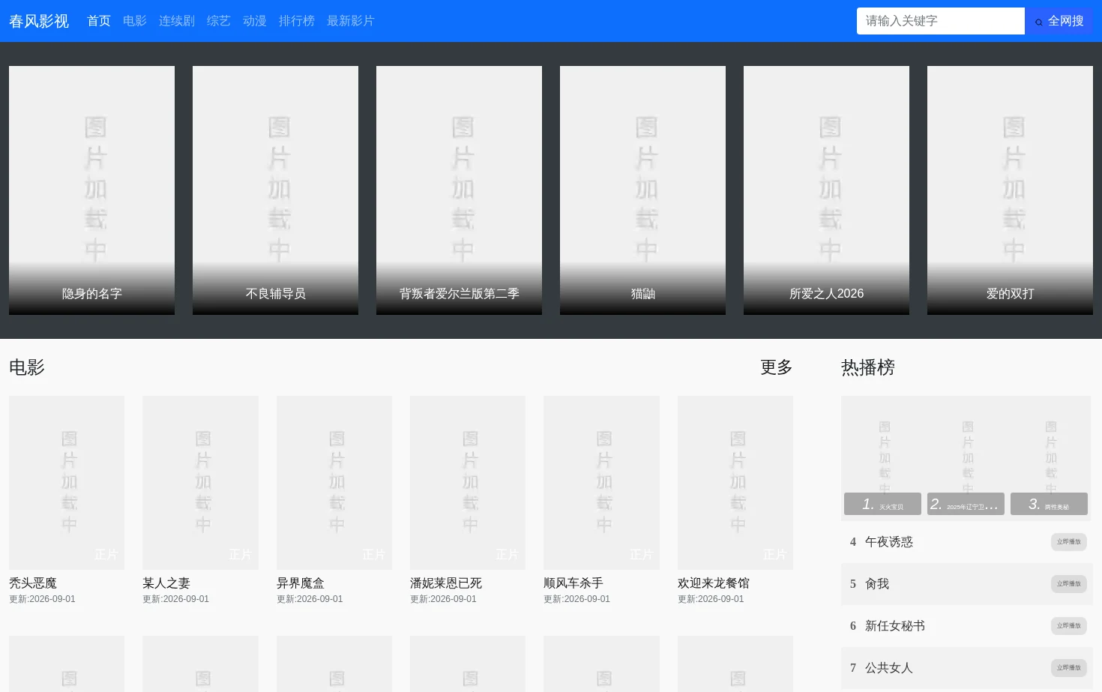Viewport: 1102px width, 692px height.
Task: Click the 欢迎来龙餐馆 title link
Action: (x=714, y=583)
